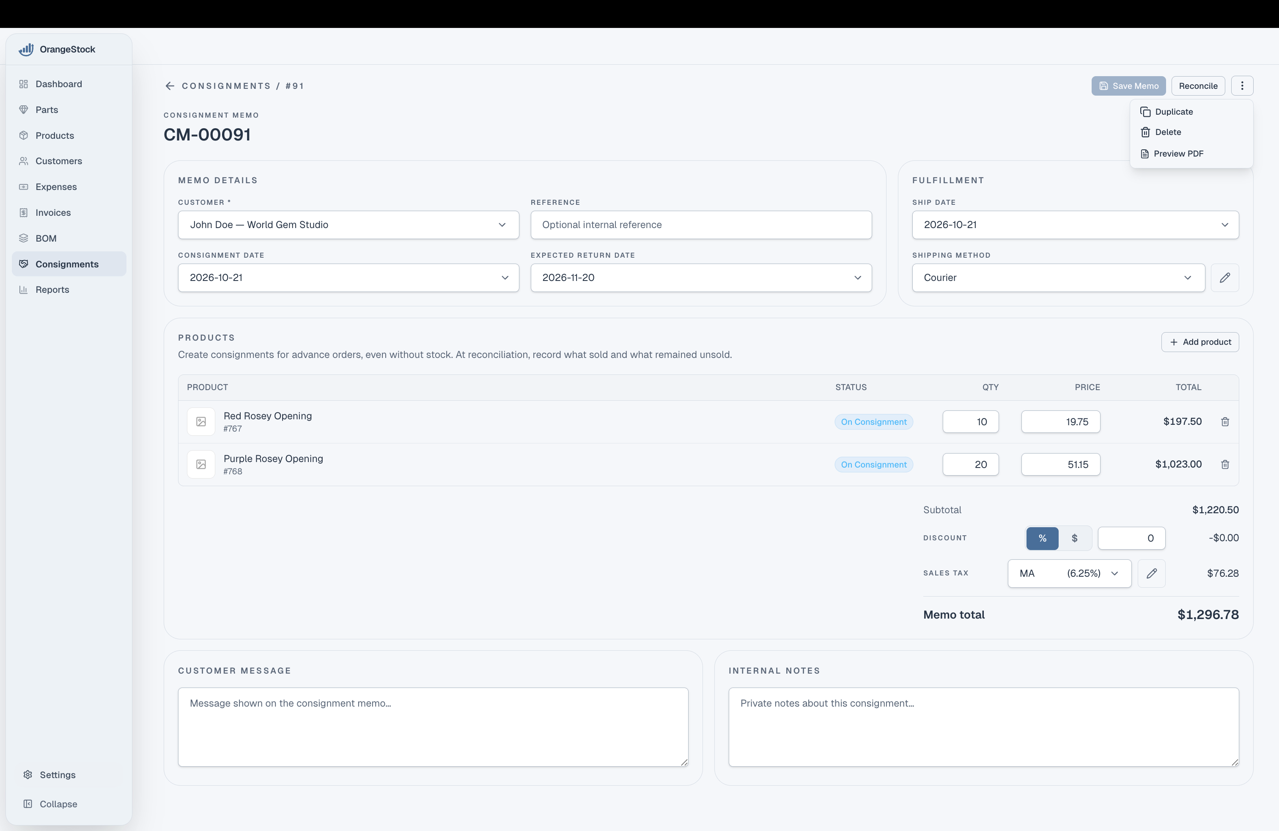Viewport: 1279px width, 831px height.
Task: Delete the Purple Rosey Opening row
Action: pos(1225,465)
